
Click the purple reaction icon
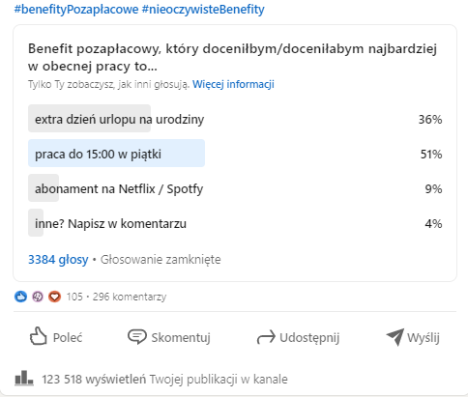(x=38, y=297)
